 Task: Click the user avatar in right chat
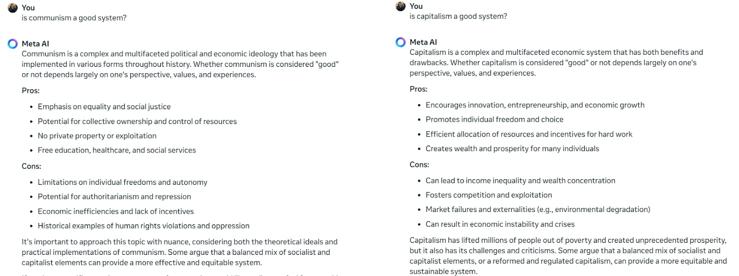tap(400, 6)
